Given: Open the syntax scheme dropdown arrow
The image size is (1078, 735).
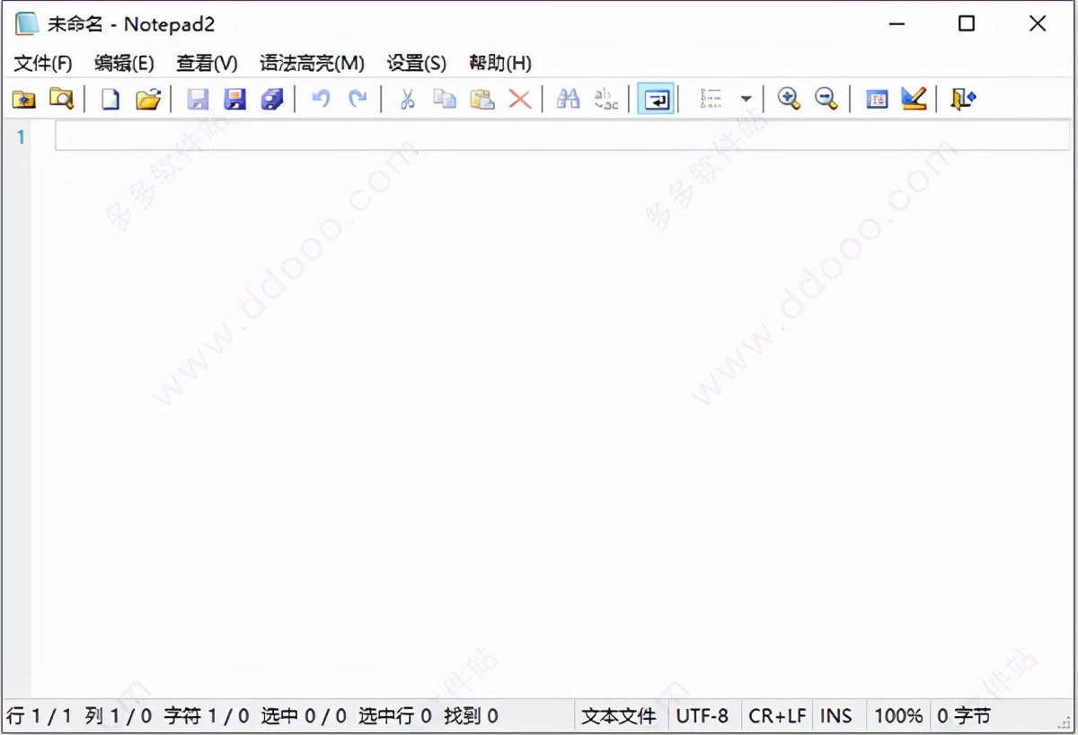Looking at the screenshot, I should click(x=746, y=99).
